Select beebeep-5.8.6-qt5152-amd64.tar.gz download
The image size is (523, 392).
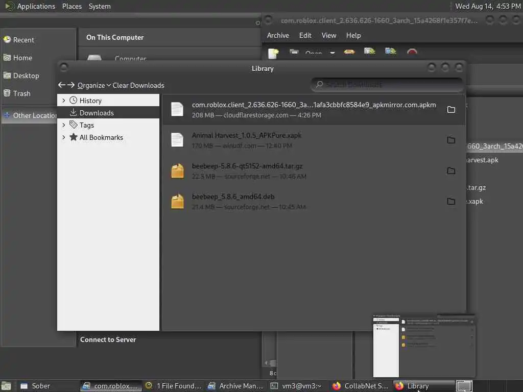coord(314,171)
